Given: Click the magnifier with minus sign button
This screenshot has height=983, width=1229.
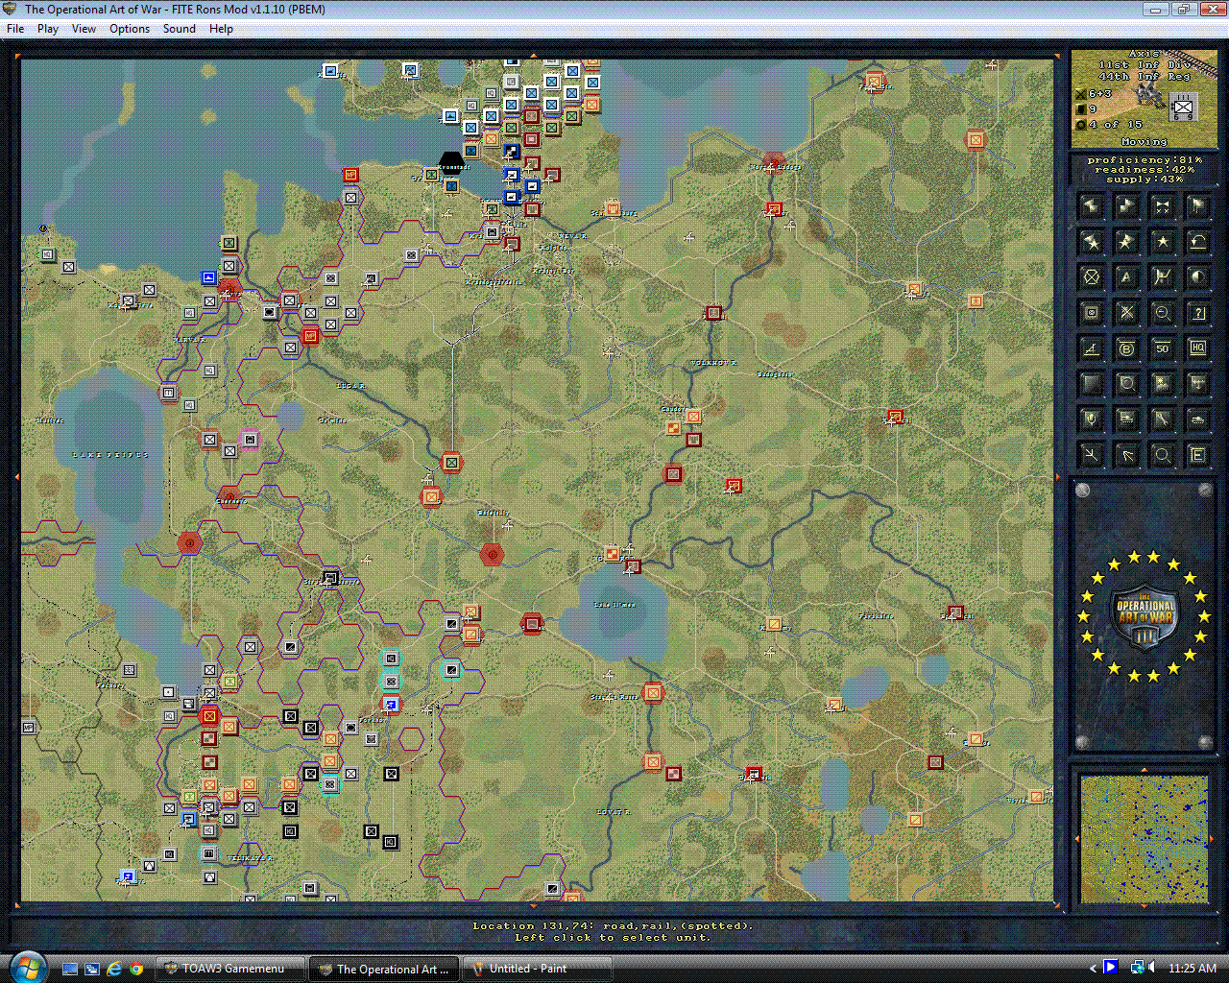Looking at the screenshot, I should 1162,313.
